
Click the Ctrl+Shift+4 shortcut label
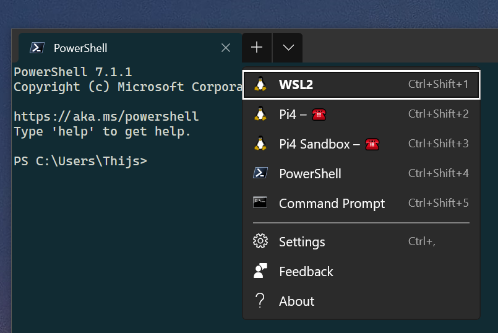pyautogui.click(x=438, y=173)
